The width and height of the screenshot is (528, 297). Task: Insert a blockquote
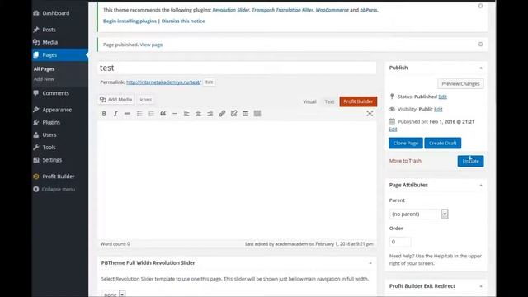click(x=163, y=114)
